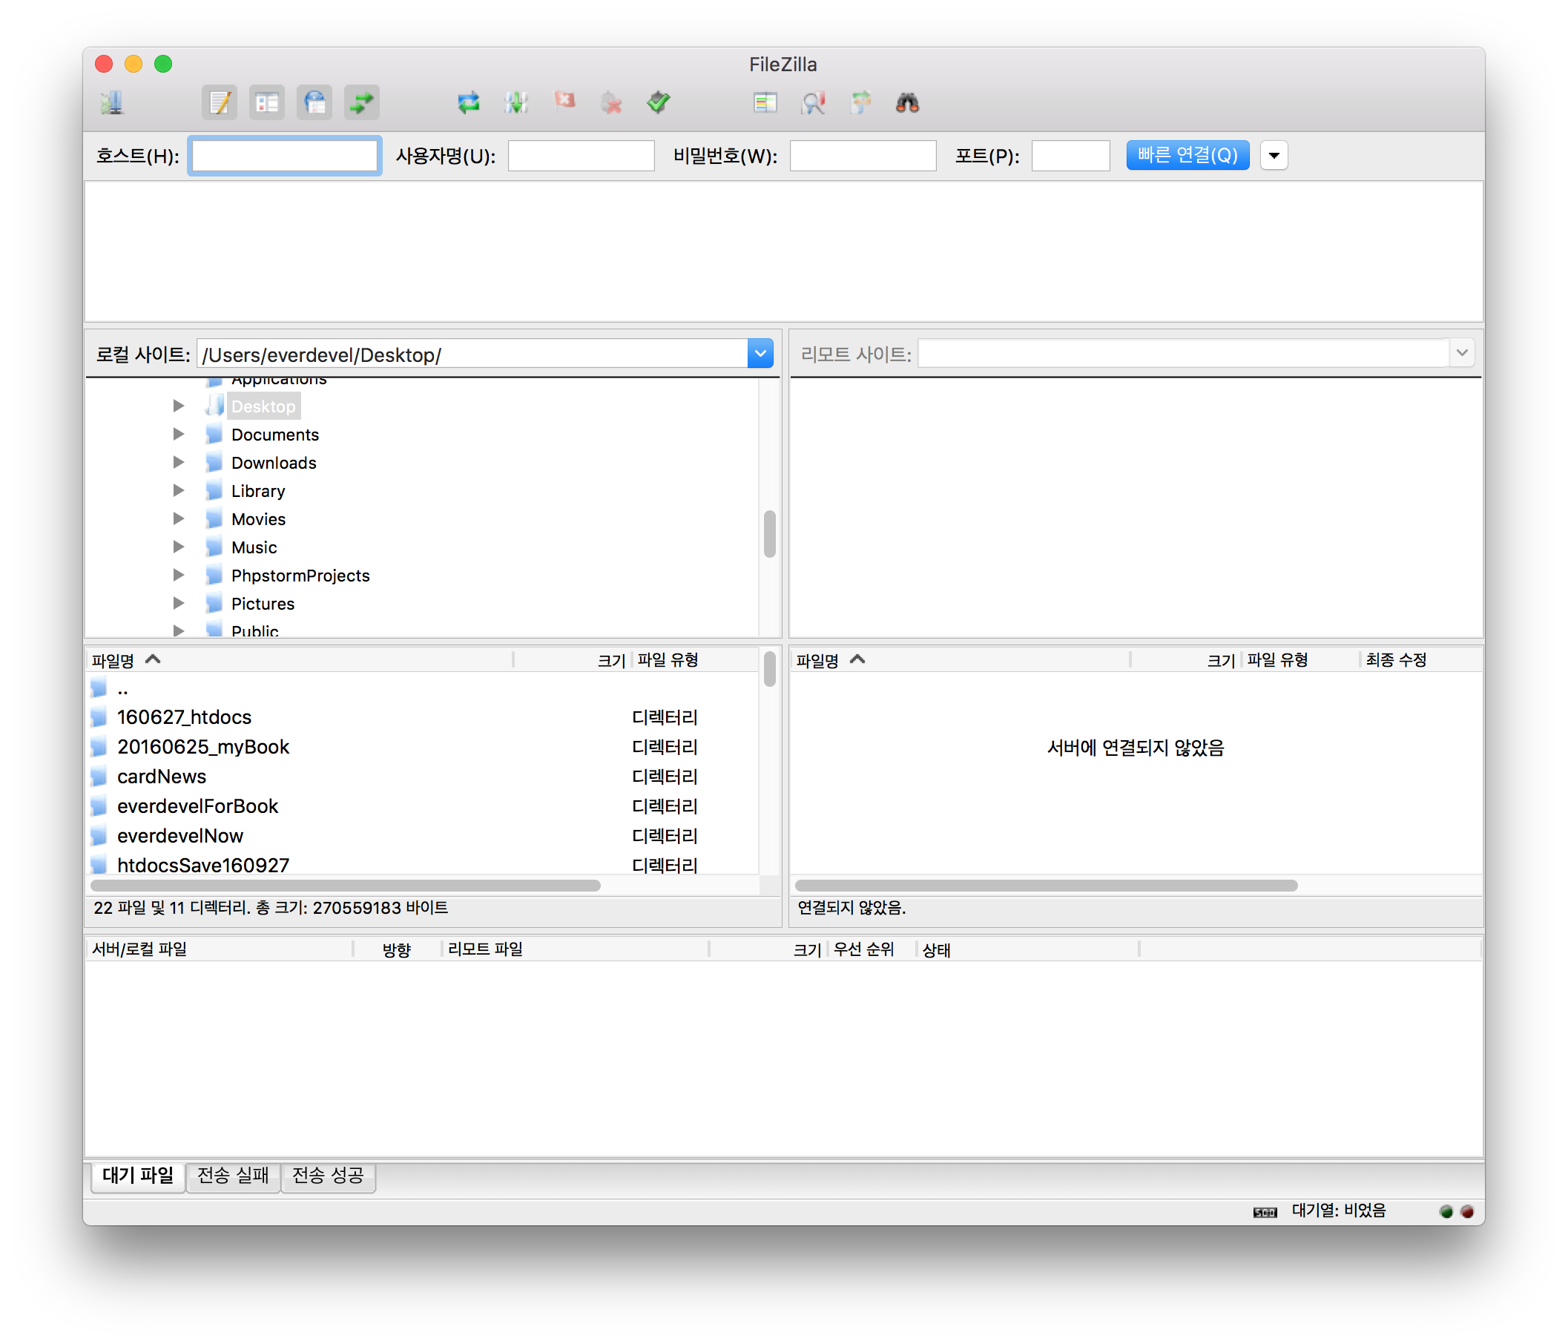Image resolution: width=1568 pixels, height=1344 pixels.
Task: Refresh file and folder lists icon
Action: pos(470,103)
